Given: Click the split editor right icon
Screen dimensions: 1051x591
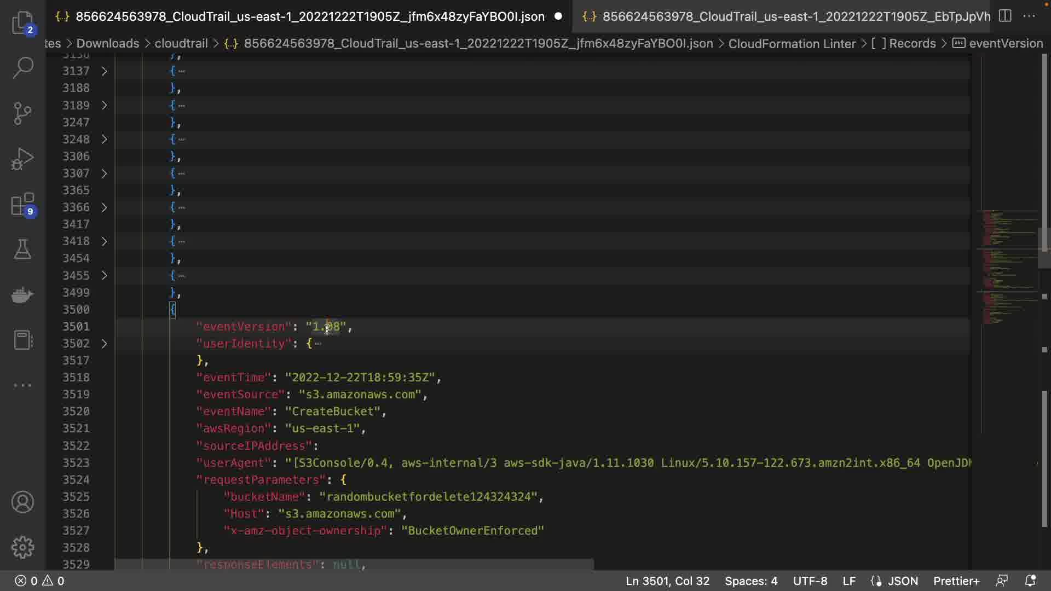Looking at the screenshot, I should point(1005,16).
